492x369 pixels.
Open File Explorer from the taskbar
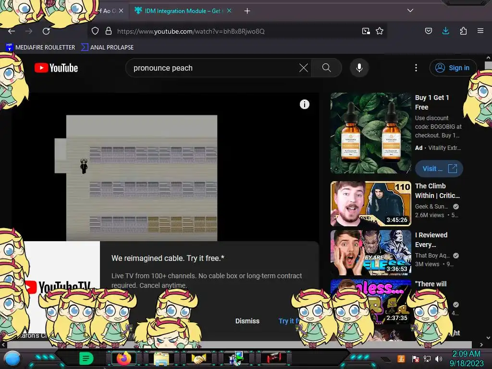point(161,358)
